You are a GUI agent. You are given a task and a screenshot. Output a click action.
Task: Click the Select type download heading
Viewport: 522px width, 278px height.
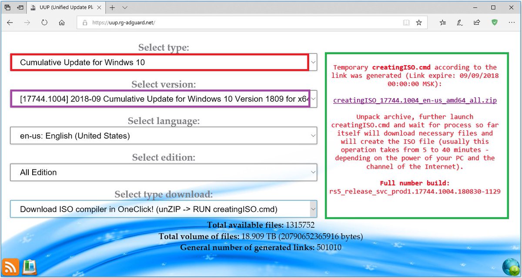pyautogui.click(x=164, y=194)
